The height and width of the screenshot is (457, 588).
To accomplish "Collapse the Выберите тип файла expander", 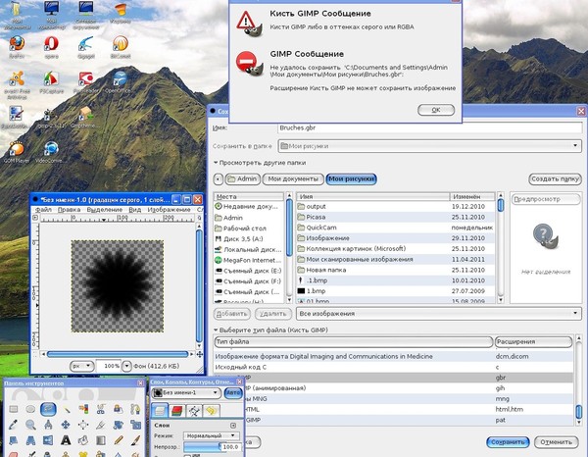I will 270,330.
